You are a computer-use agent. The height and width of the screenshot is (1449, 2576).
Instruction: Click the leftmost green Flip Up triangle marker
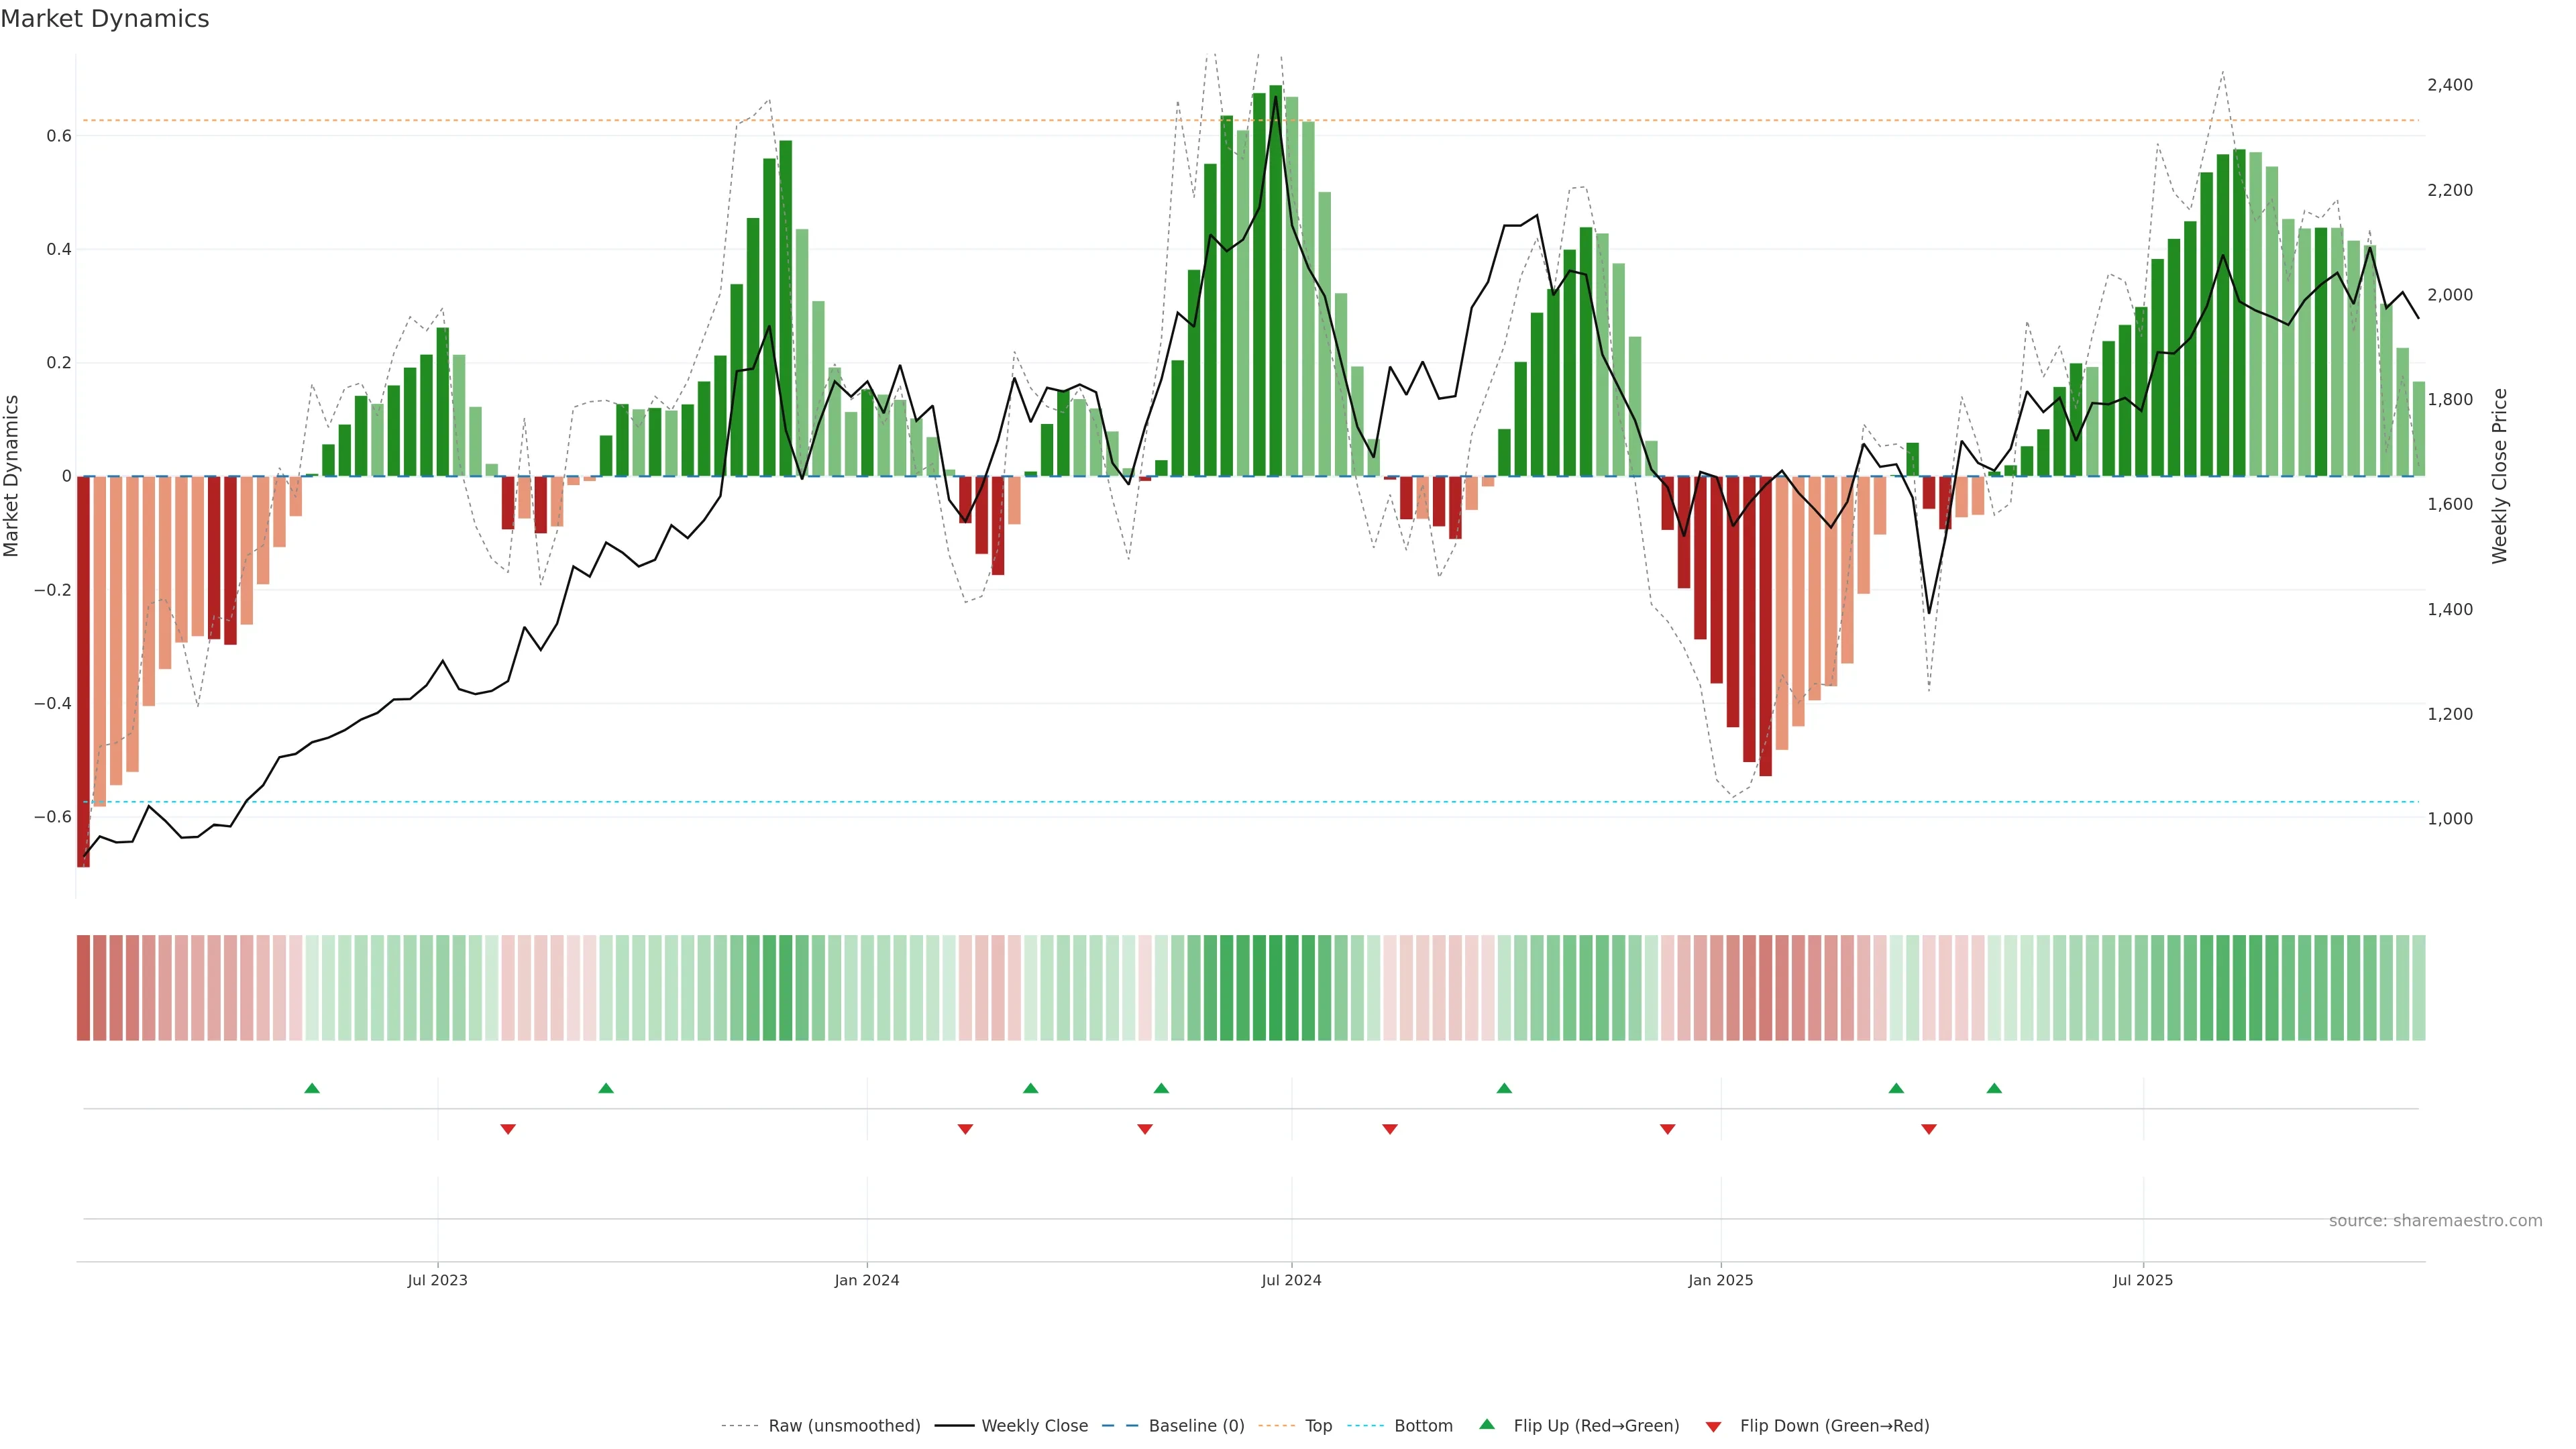(312, 1088)
